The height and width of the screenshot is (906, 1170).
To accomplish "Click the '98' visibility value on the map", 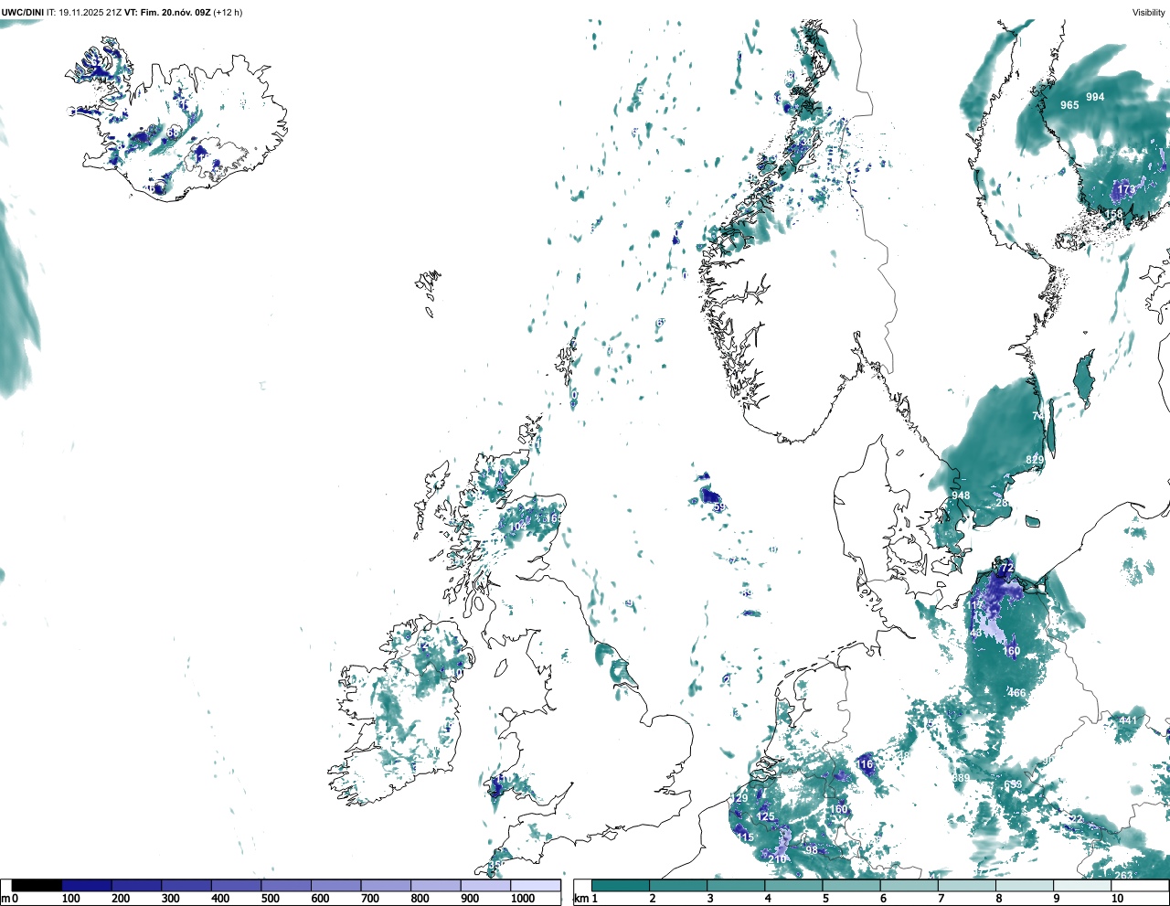I will 812,850.
